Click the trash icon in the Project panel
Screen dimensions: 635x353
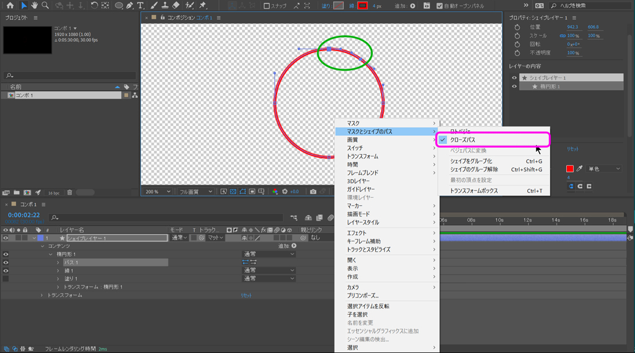point(69,193)
